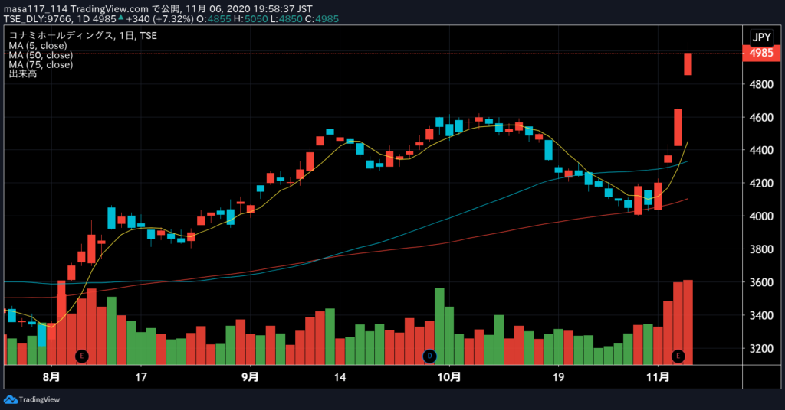The width and height of the screenshot is (785, 410).
Task: Click the 14 date axis label
Action: point(340,376)
